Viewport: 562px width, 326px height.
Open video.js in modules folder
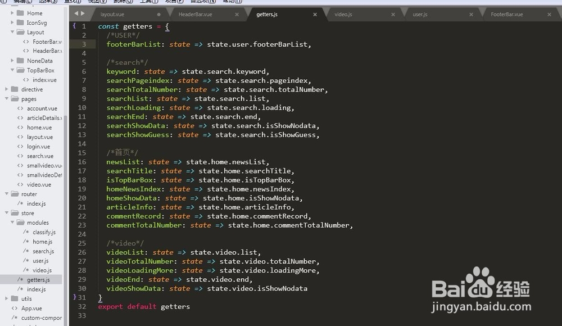click(x=42, y=270)
